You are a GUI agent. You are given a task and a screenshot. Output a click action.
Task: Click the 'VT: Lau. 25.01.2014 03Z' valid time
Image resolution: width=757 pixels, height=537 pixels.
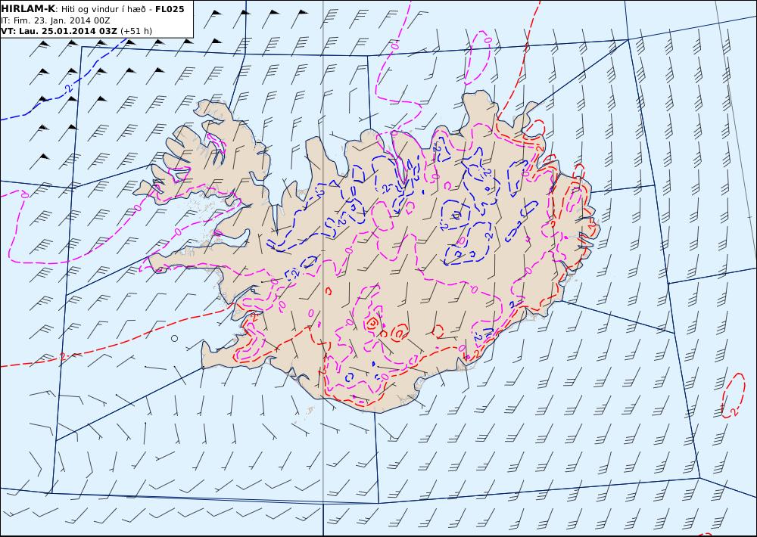(59, 31)
